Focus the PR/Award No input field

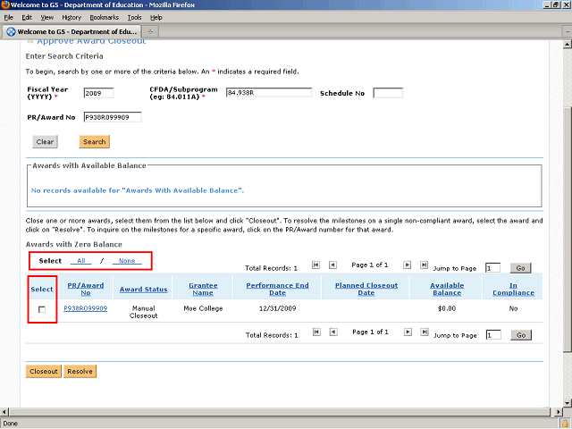pos(113,117)
